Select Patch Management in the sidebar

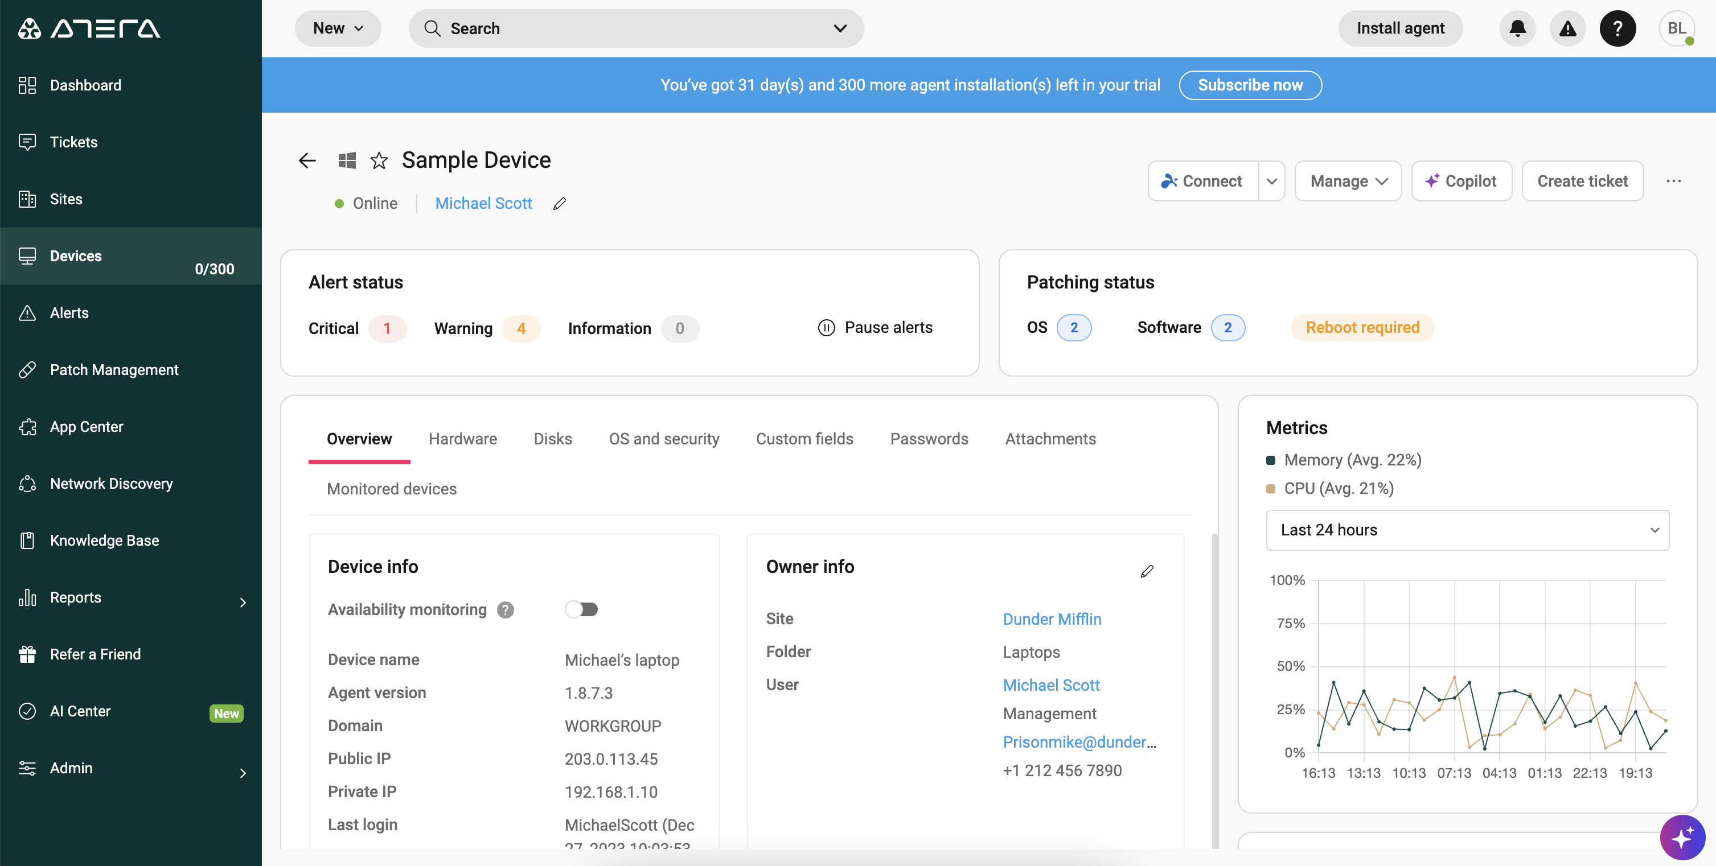[x=114, y=369]
